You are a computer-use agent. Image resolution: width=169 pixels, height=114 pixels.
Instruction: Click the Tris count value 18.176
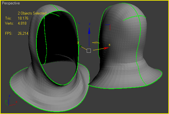tap(23, 18)
